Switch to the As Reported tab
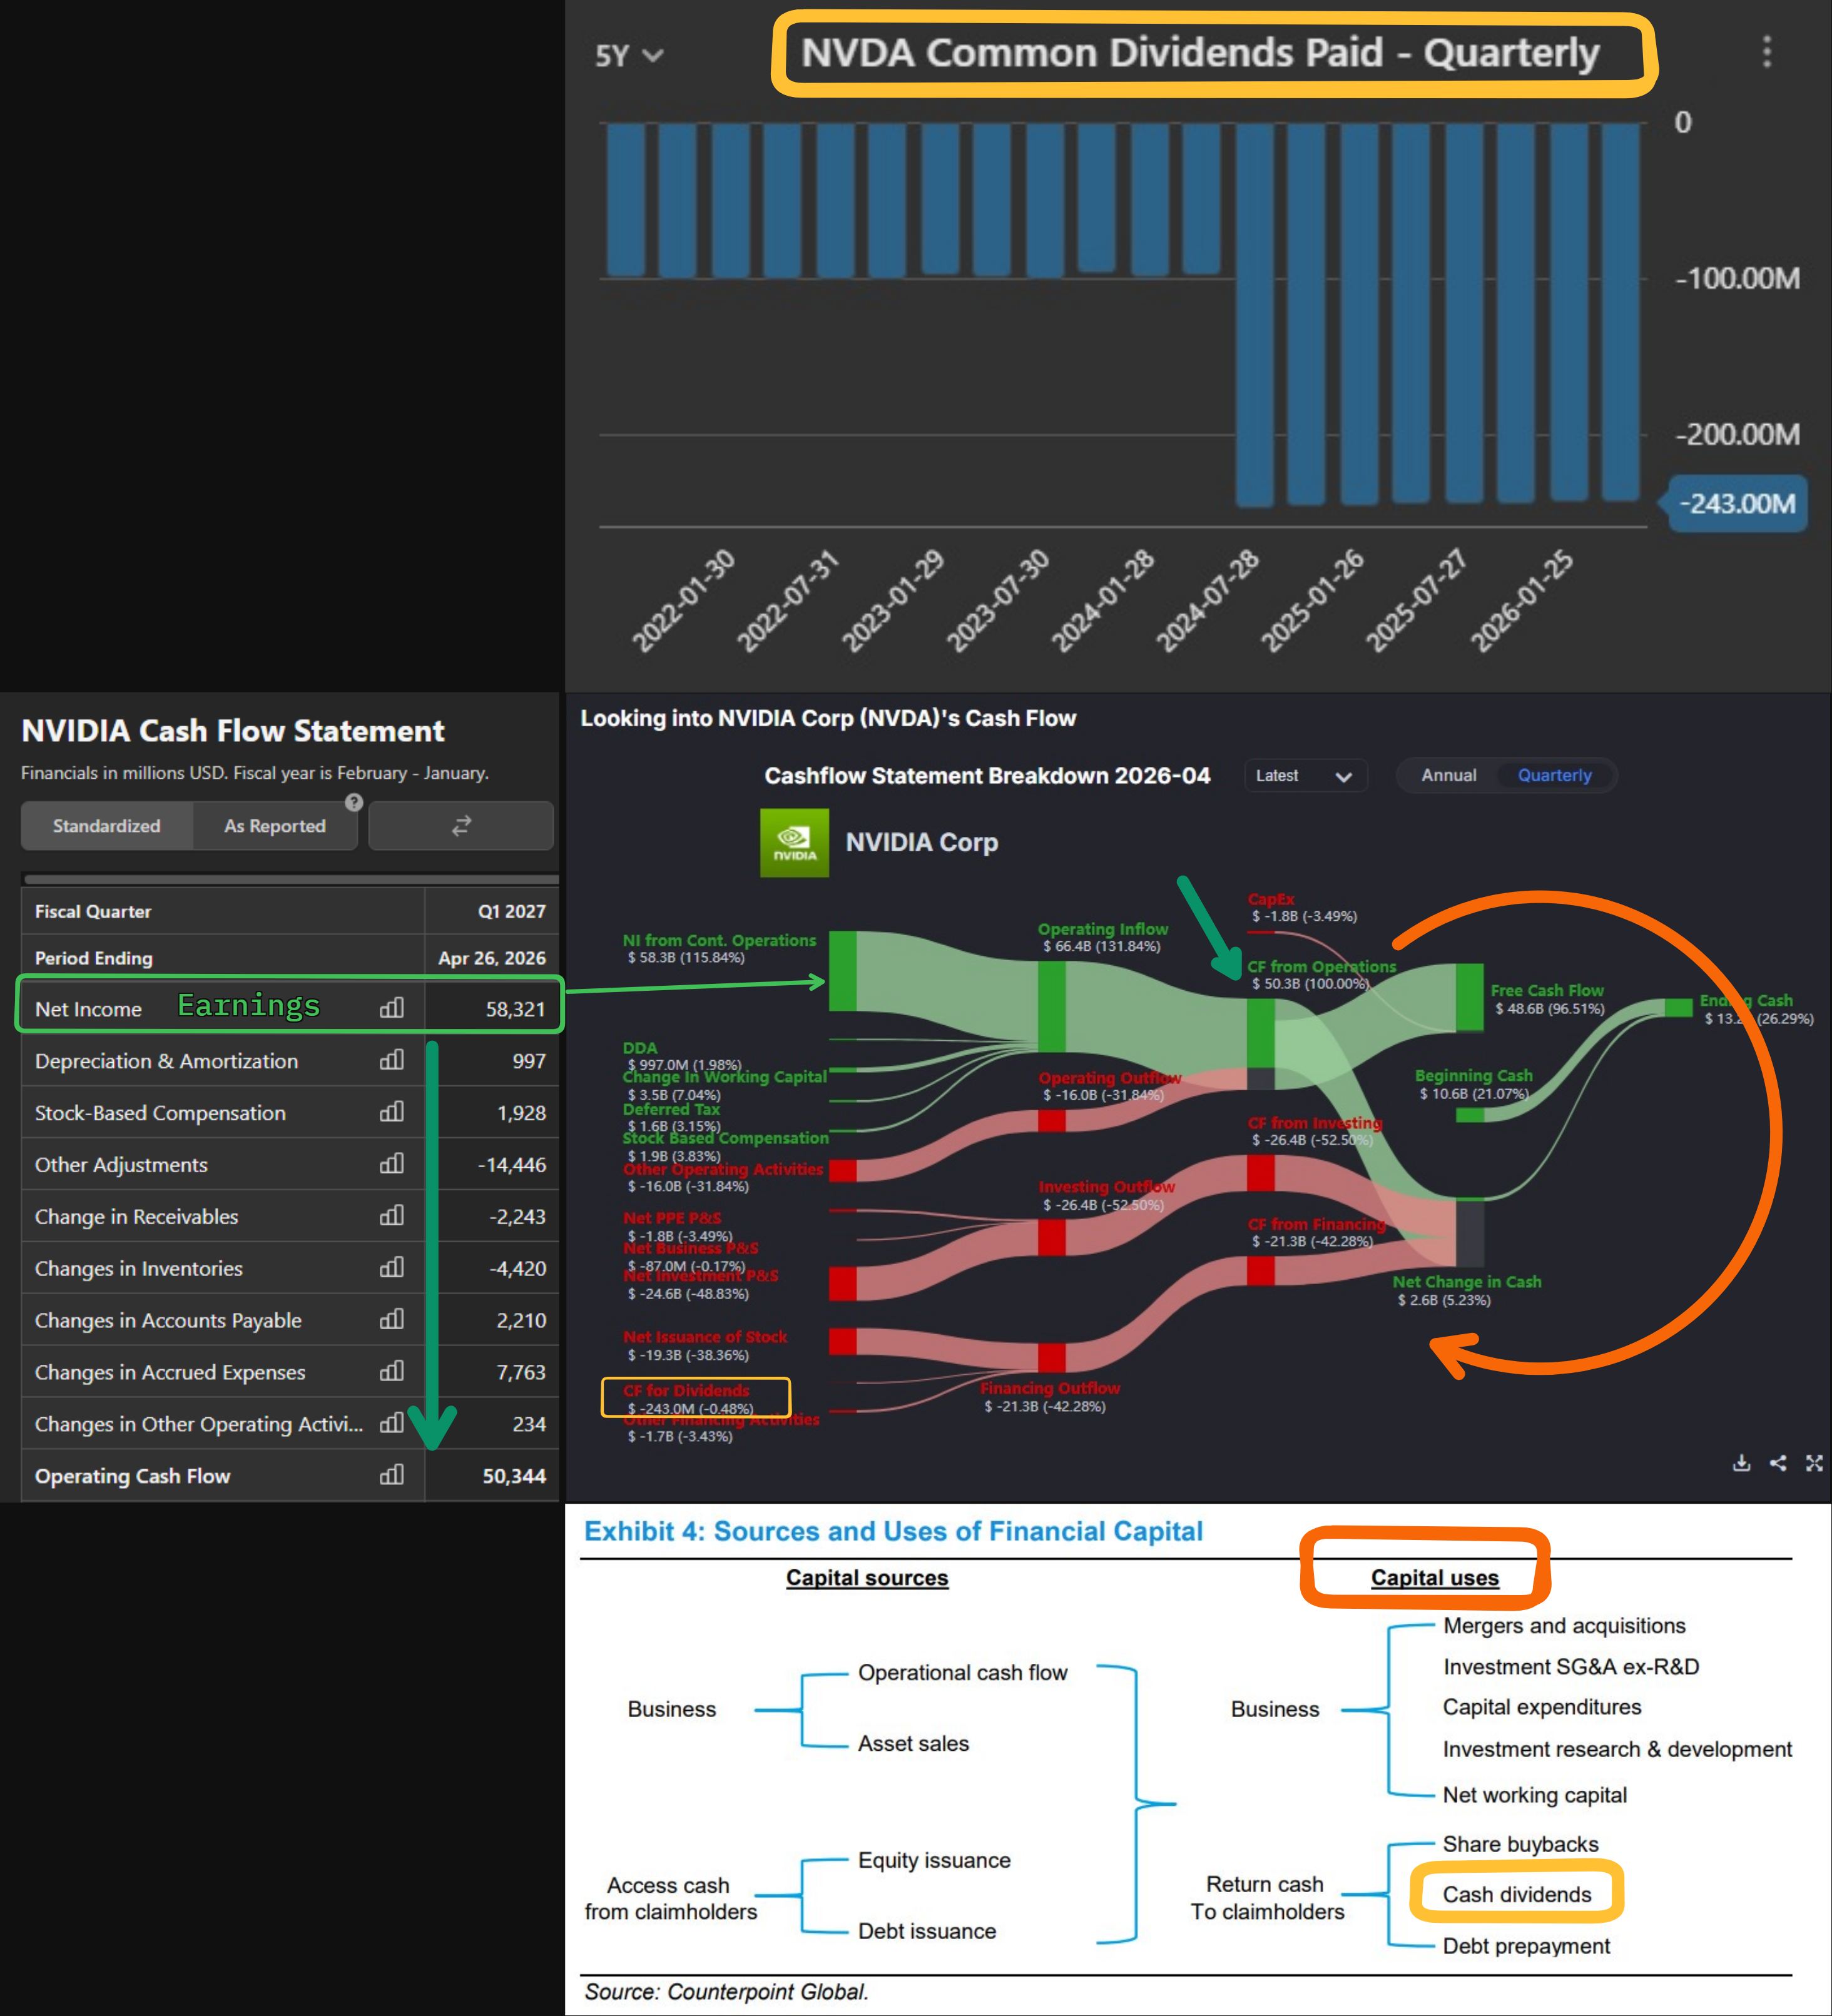The width and height of the screenshot is (1832, 2016). (275, 826)
